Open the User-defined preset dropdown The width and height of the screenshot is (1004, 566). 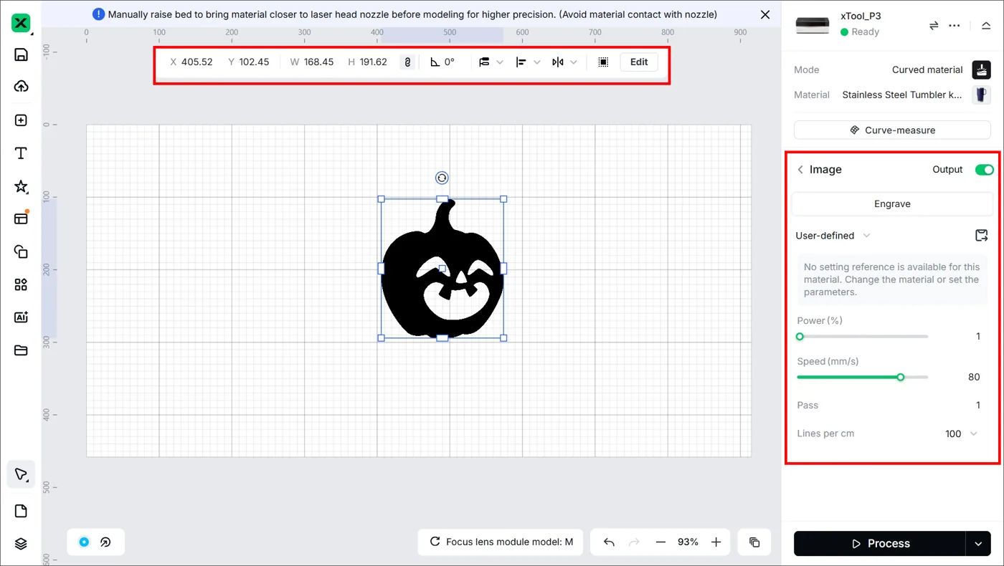833,236
